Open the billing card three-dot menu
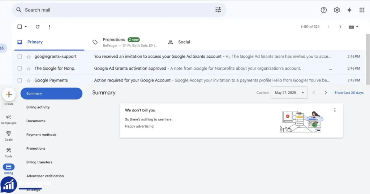The image size is (370, 194). pos(335,110)
